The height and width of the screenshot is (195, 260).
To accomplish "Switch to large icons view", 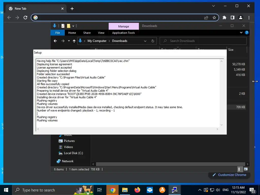I will [x=246, y=169].
